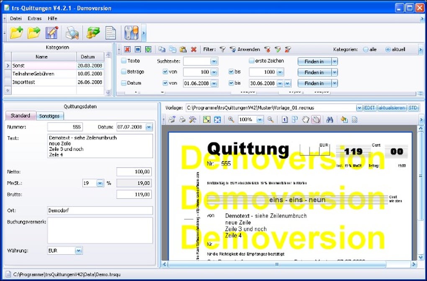
Task: Enable the Beträge checkbox
Action: coord(123,72)
